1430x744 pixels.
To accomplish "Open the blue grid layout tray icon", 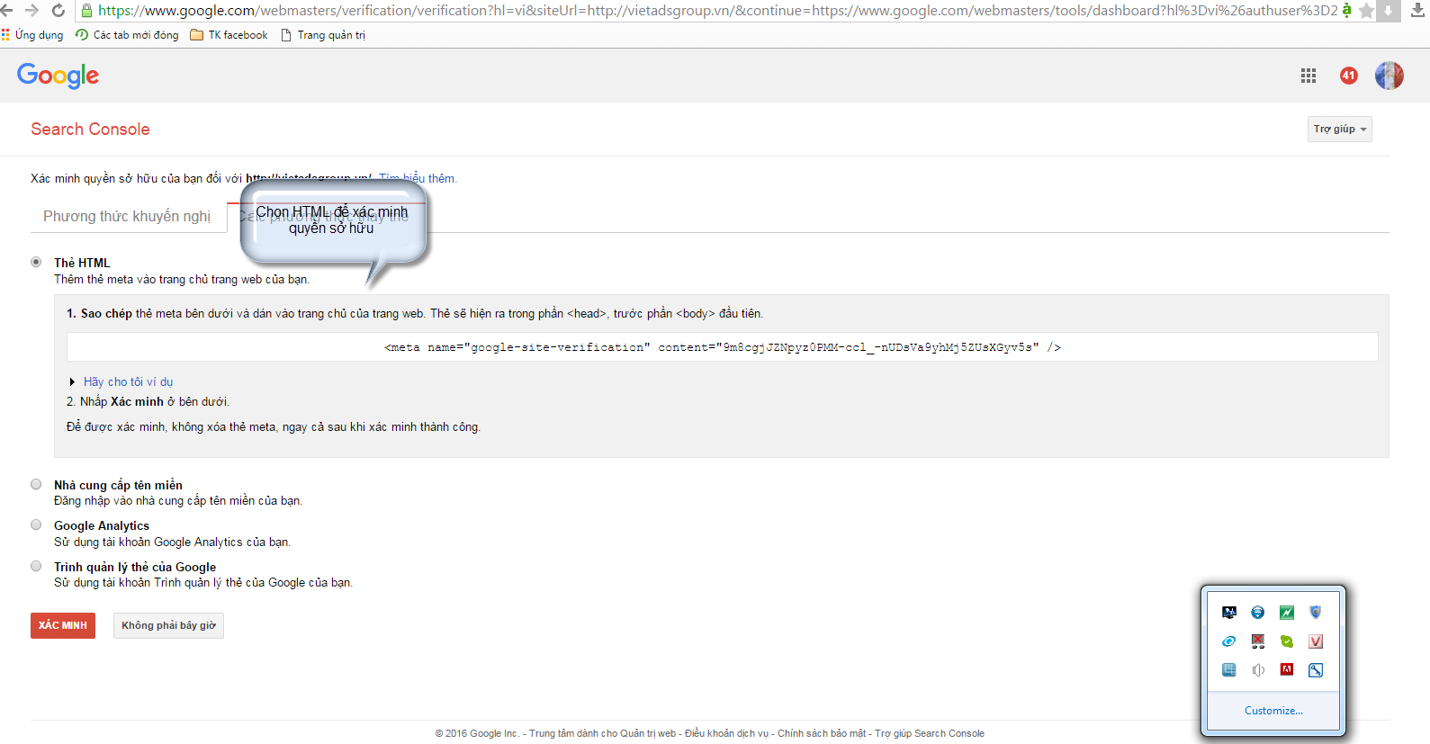I will [x=1228, y=669].
